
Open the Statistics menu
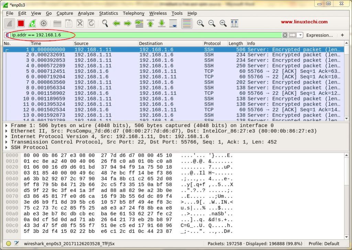(x=109, y=13)
